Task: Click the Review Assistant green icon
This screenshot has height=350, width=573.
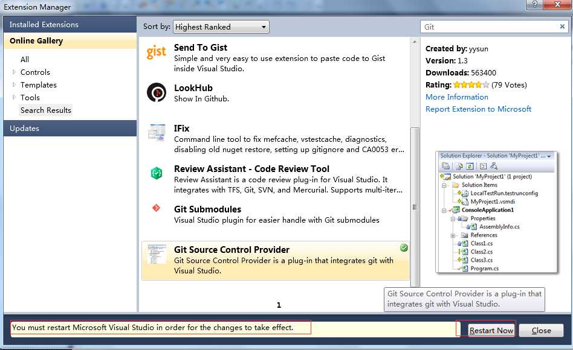Action: coord(157,173)
